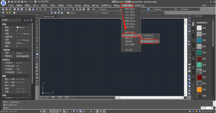216x113 pixels.
Task: Toggle lineweight display in status bar
Action: coord(67,111)
